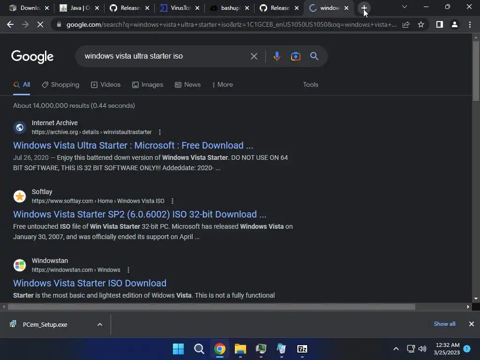Open 7-Zip from the taskbar
Screen dimensions: 480x360
302,349
